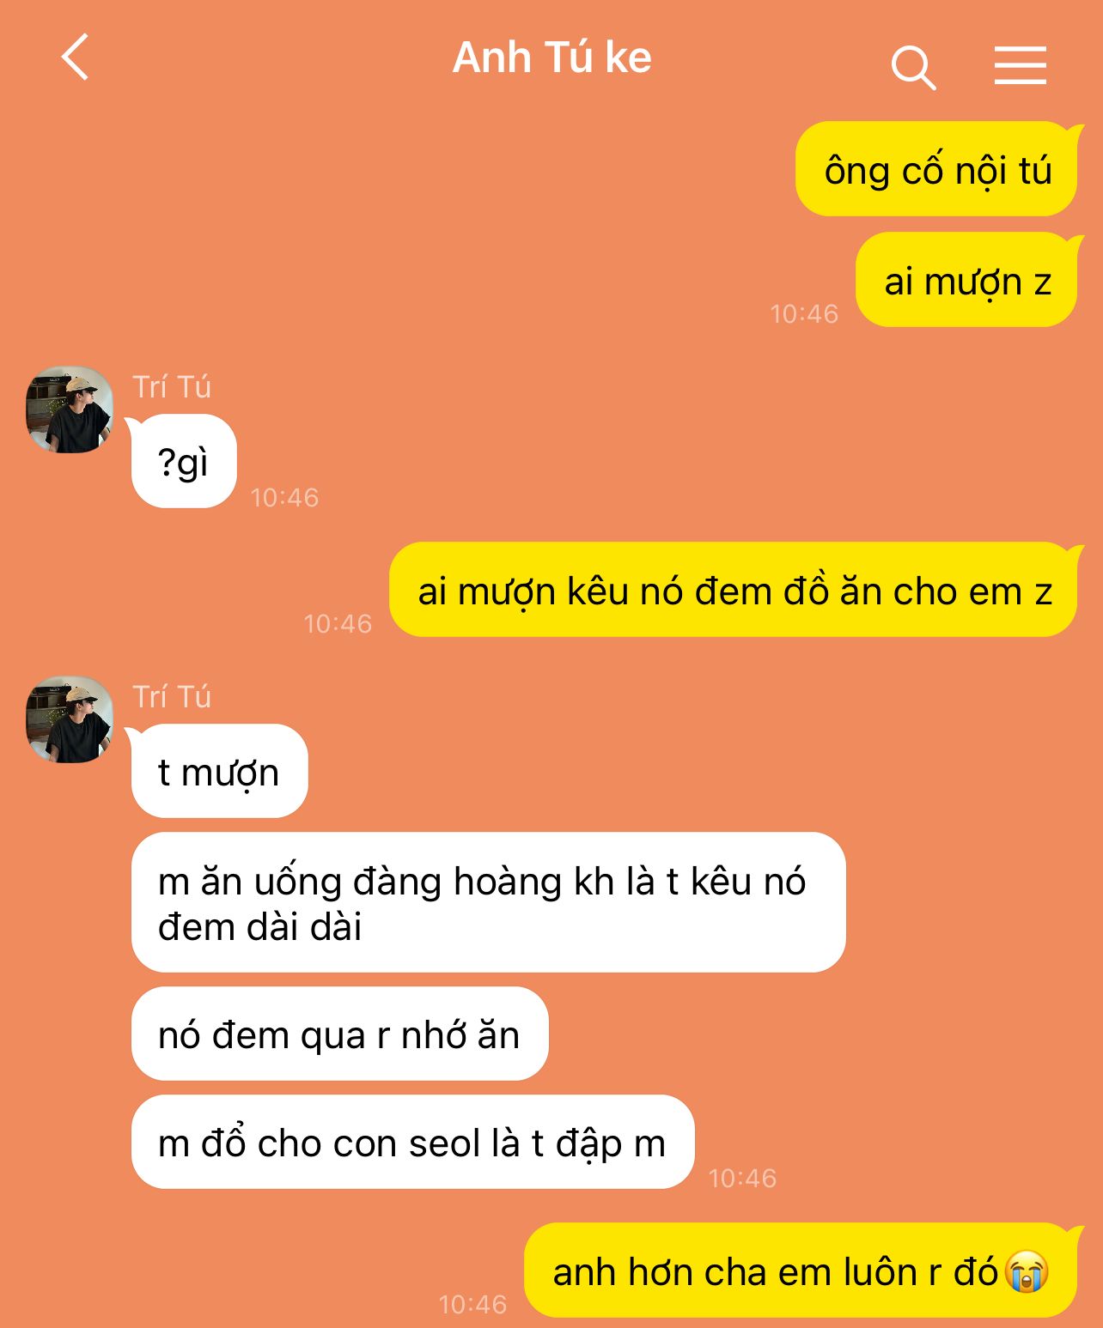Select message 'anh hơn cha em luôn'
The width and height of the screenshot is (1103, 1328).
[x=801, y=1270]
